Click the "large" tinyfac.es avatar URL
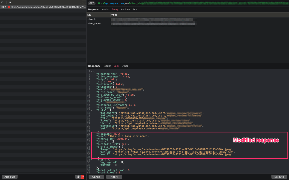 (172, 149)
